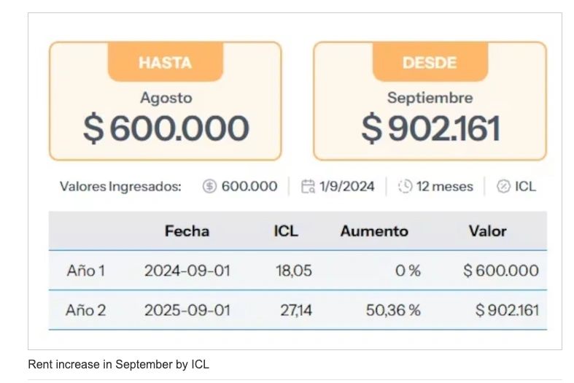Select the Año 2 row label
574x383 pixels.
point(85,310)
